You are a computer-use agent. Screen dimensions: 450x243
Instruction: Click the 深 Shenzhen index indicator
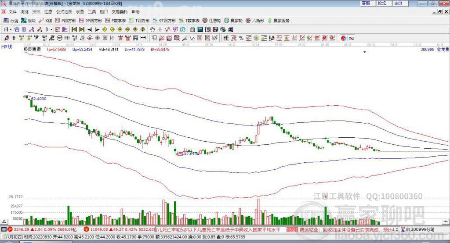click(86, 229)
